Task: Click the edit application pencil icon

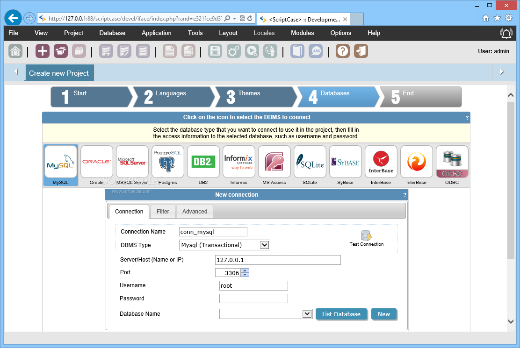Action: pyautogui.click(x=124, y=51)
